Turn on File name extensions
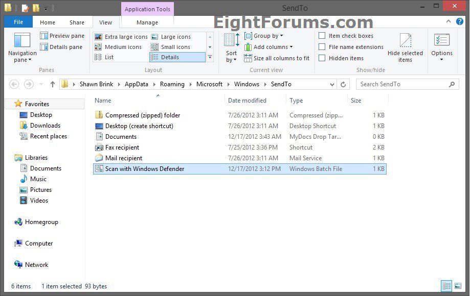 point(322,47)
